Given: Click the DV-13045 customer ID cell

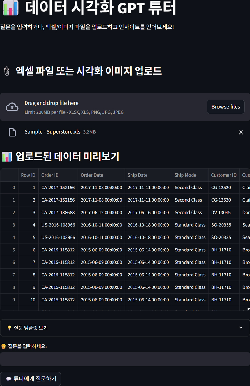Looking at the screenshot, I should (x=221, y=212).
